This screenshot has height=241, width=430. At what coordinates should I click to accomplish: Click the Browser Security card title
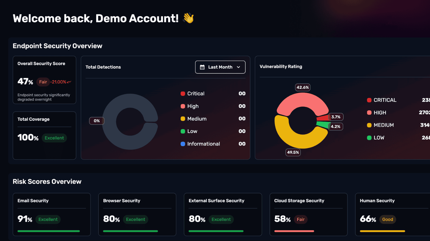pyautogui.click(x=122, y=201)
